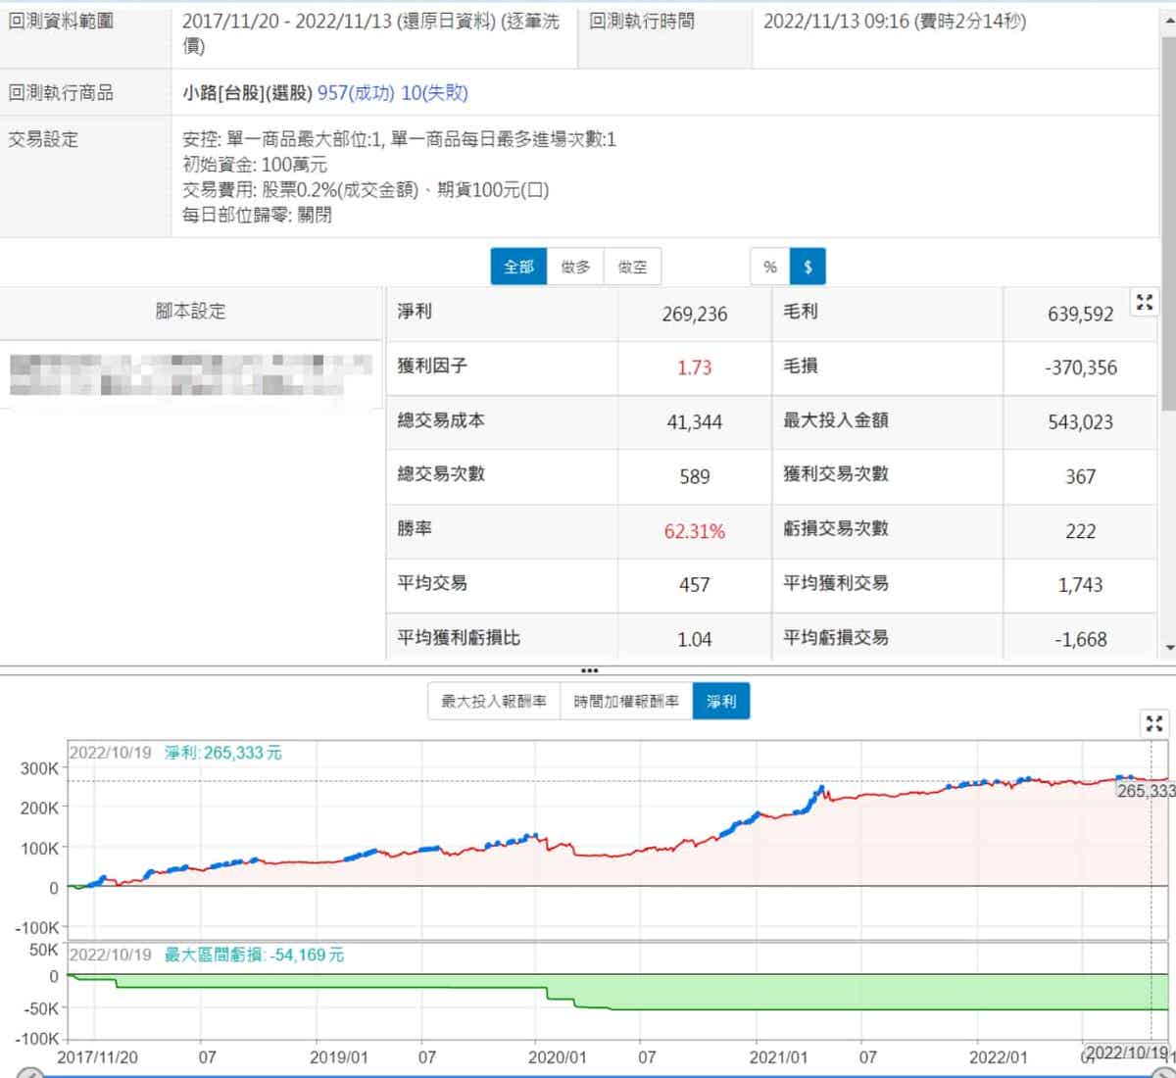
Task: Expand the net profit chart to fullscreen
Action: tap(1154, 724)
